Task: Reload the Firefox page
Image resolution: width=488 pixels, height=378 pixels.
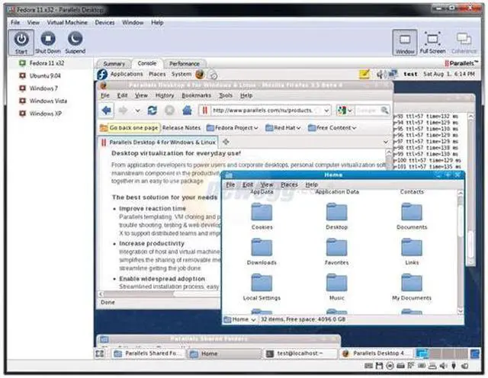Action: [152, 111]
